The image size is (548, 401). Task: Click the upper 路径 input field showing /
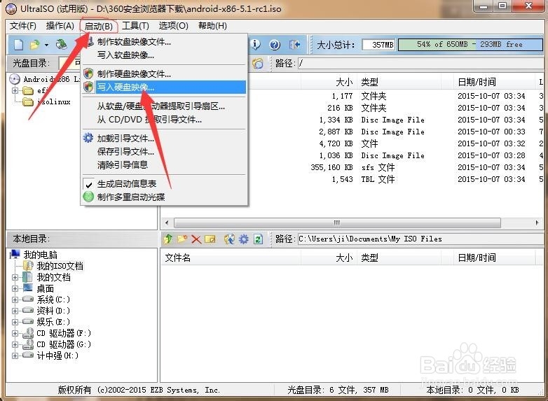[x=420, y=64]
